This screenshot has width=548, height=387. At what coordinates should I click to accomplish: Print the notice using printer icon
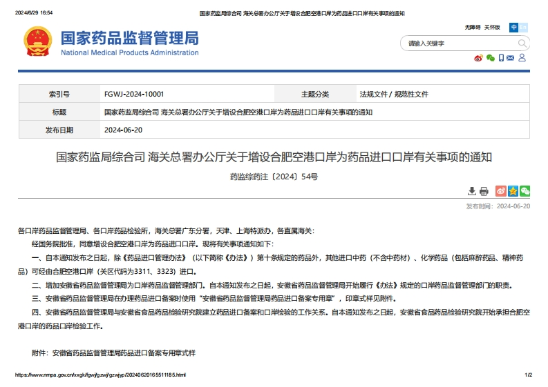pyautogui.click(x=484, y=191)
